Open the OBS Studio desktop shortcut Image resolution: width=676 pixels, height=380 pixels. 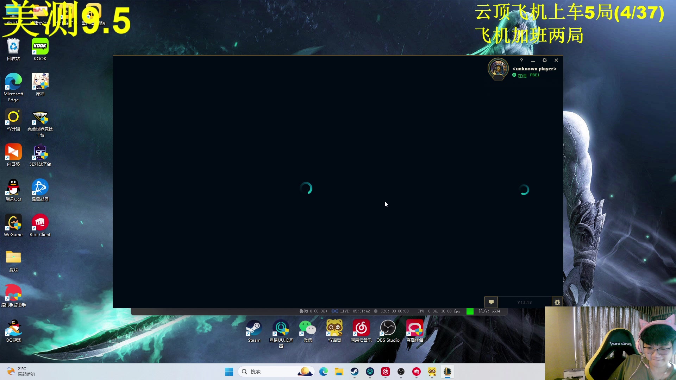click(388, 331)
